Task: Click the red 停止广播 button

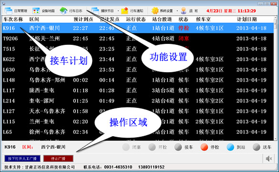Action: (x=58, y=159)
